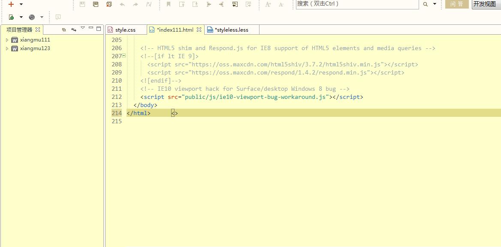Open the browser icon dropdown arrow
Screen dimensions: 501x247
point(42,17)
